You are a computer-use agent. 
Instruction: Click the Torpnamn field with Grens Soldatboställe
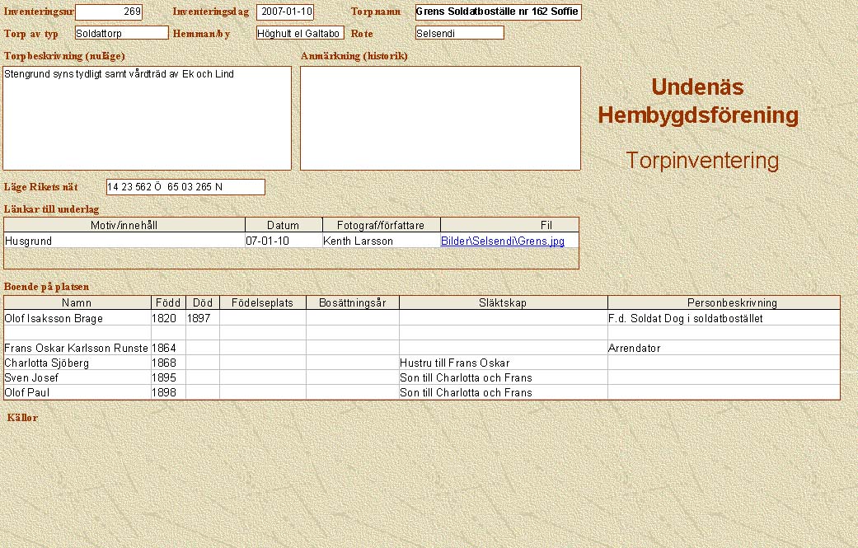click(498, 12)
